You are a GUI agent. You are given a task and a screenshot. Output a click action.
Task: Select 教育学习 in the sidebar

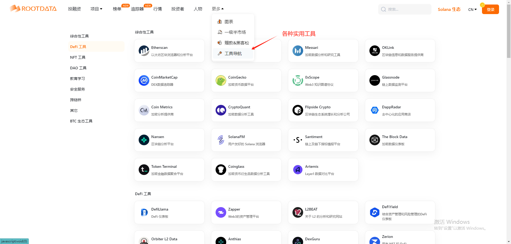coord(96,79)
